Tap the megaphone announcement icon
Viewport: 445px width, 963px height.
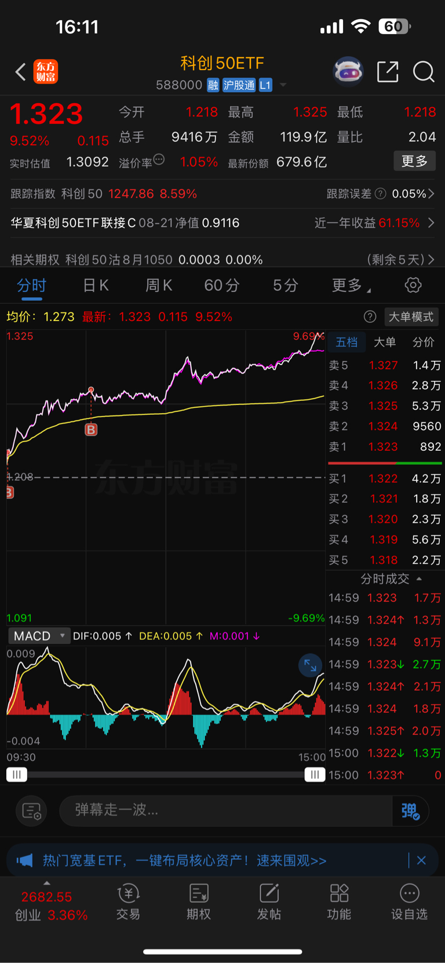(x=24, y=860)
